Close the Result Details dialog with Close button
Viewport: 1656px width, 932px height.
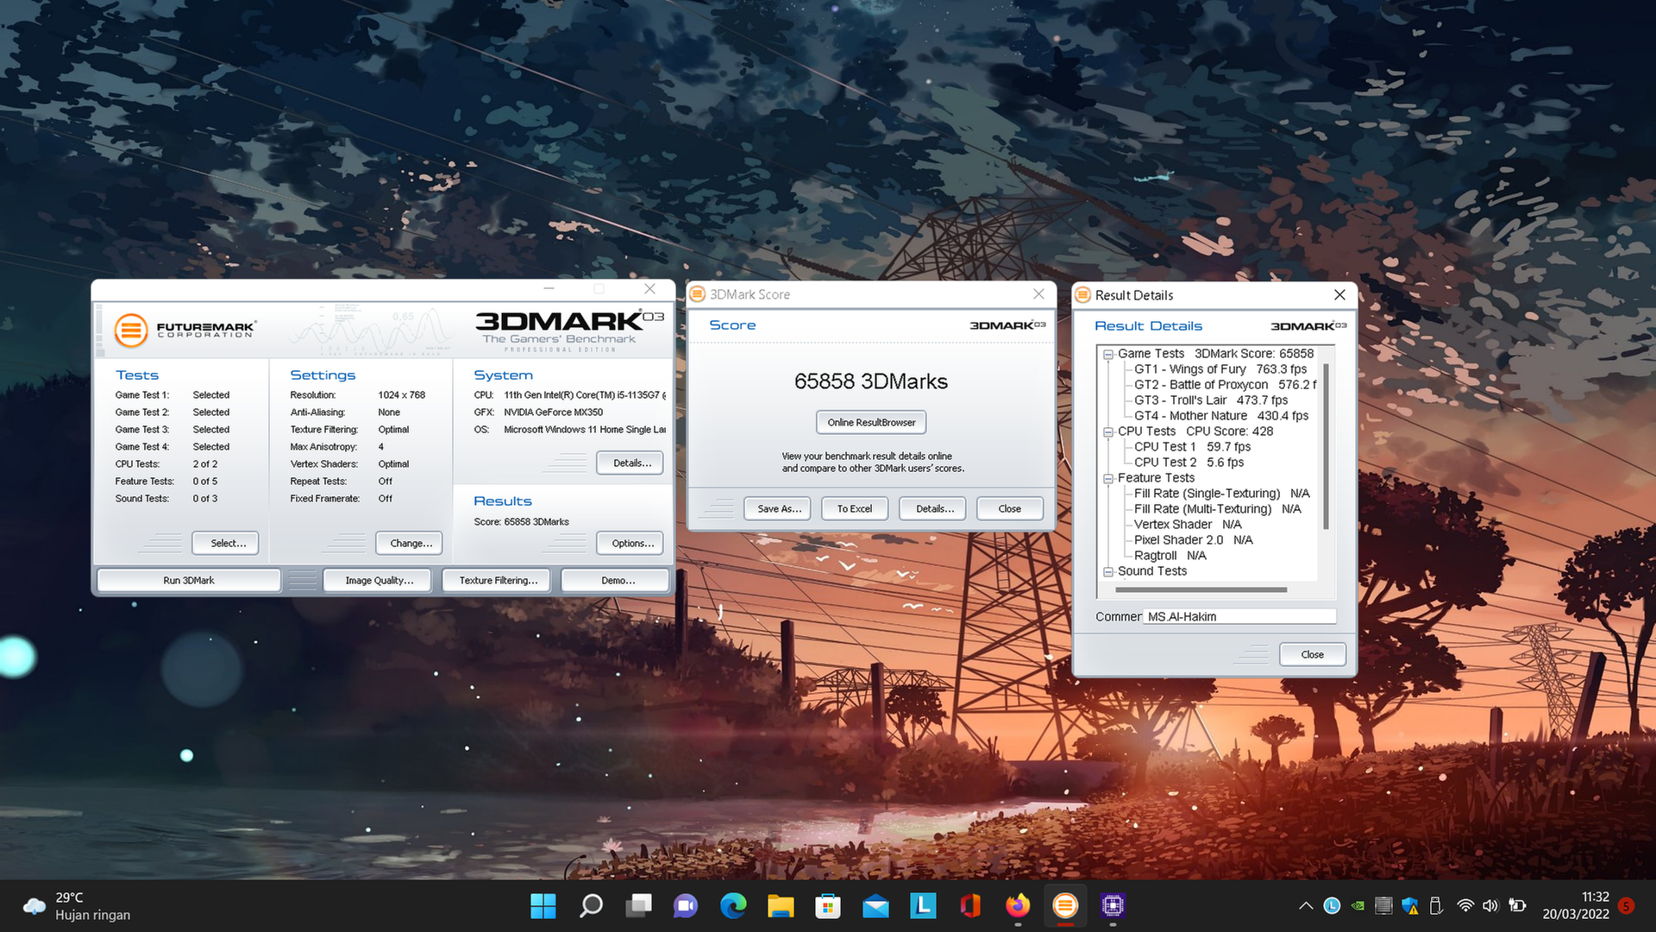tap(1312, 655)
